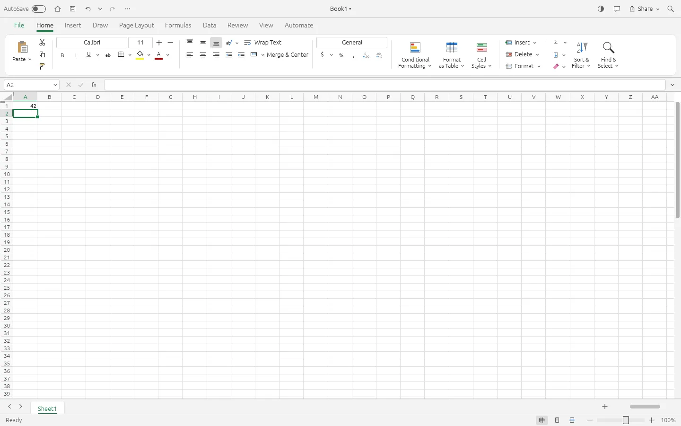Open the File menu
This screenshot has width=681, height=426.
[x=19, y=26]
